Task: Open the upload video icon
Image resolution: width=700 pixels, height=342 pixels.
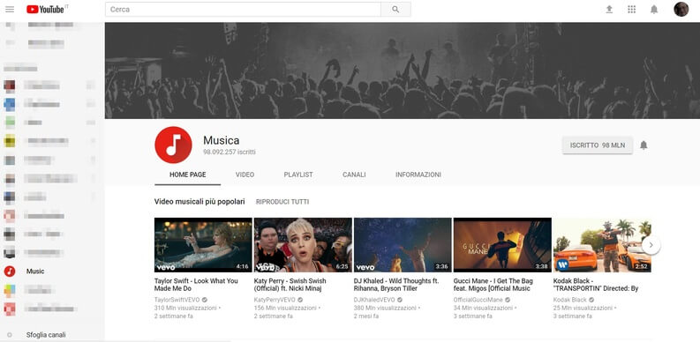Action: tap(609, 10)
